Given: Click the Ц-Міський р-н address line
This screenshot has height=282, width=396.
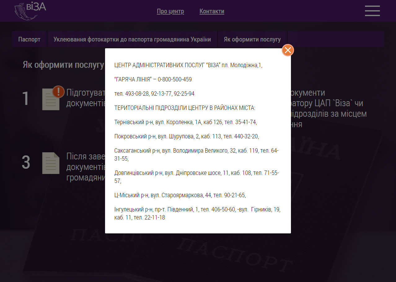Looking at the screenshot, I should (180, 195).
